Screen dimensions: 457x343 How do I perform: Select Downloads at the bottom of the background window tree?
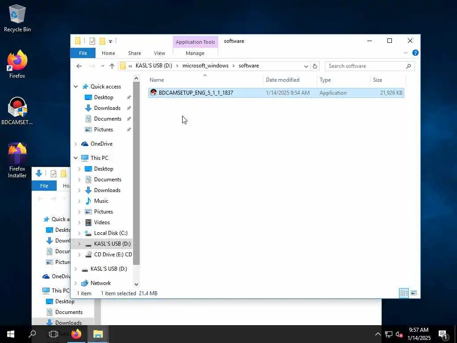click(x=68, y=322)
